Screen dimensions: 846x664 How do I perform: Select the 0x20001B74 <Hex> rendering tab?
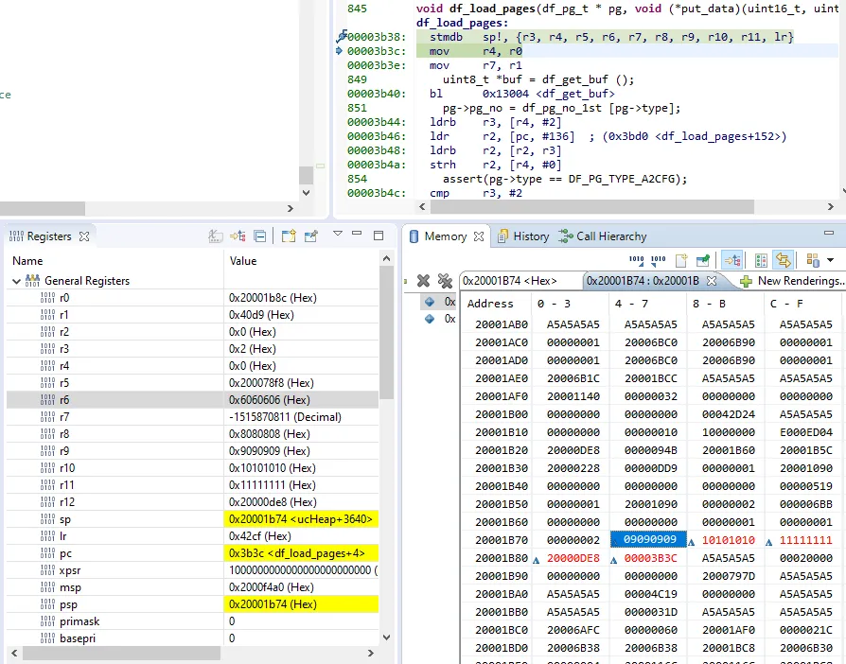tap(509, 281)
